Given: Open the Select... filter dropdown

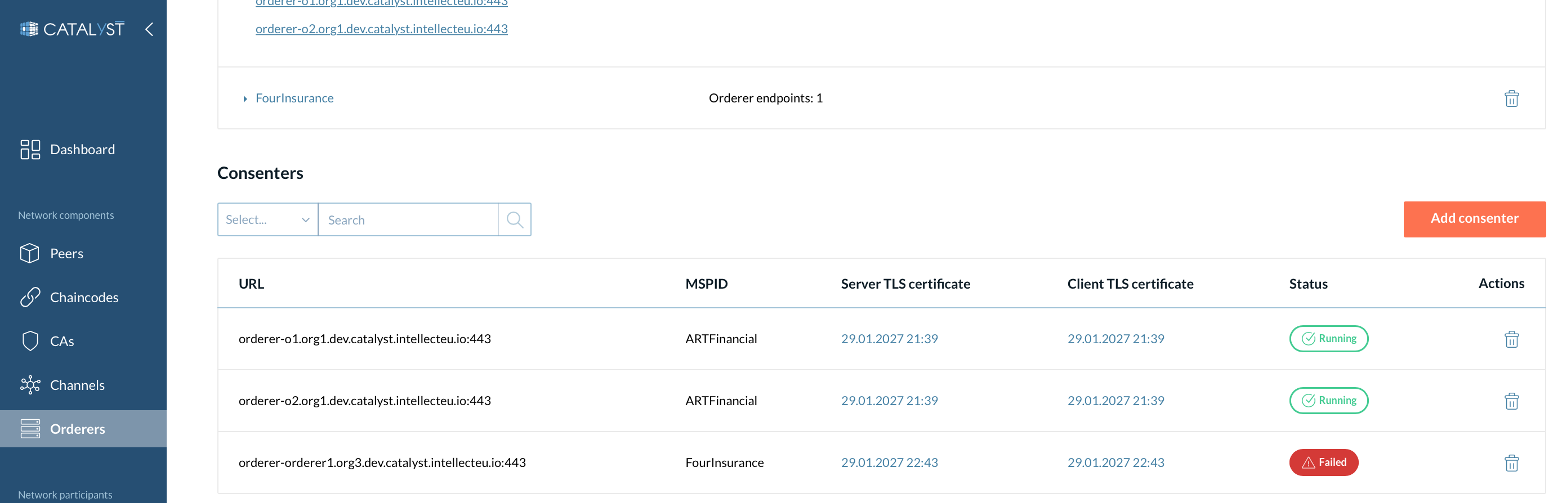Looking at the screenshot, I should (x=267, y=219).
